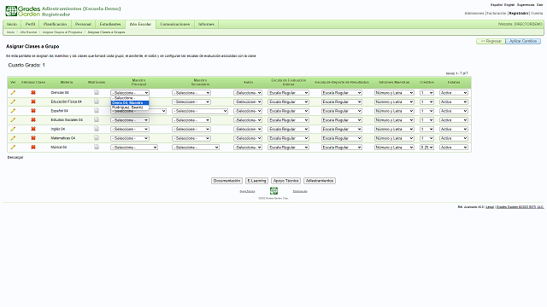Delete the Estudios Sociales 04 class with red X
The height and width of the screenshot is (307, 547).
(33, 119)
